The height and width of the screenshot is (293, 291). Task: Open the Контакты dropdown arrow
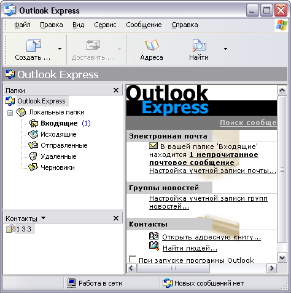43,218
